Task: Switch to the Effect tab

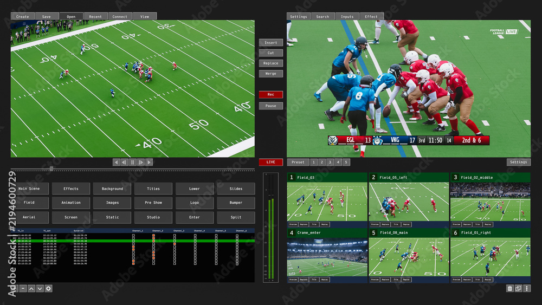Action: pyautogui.click(x=371, y=16)
